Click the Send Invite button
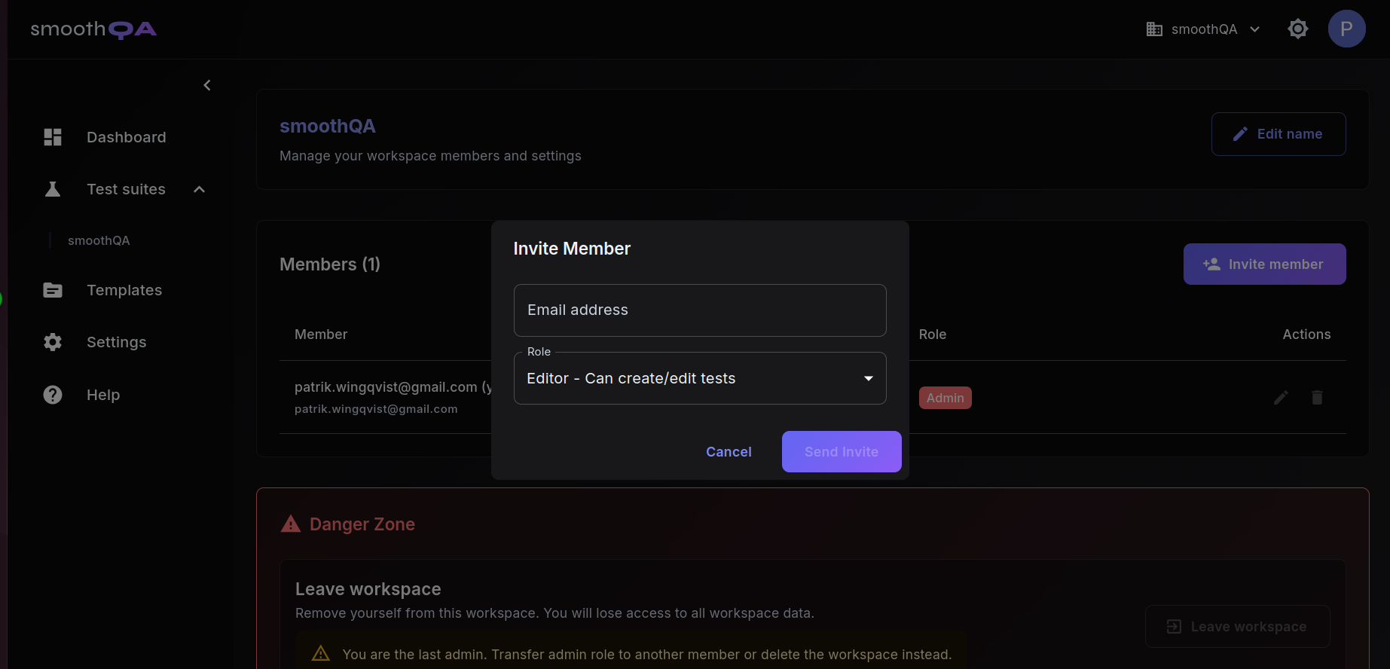 842,452
